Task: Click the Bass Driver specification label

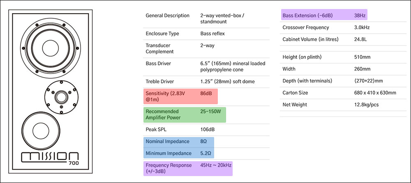Action: coord(158,64)
